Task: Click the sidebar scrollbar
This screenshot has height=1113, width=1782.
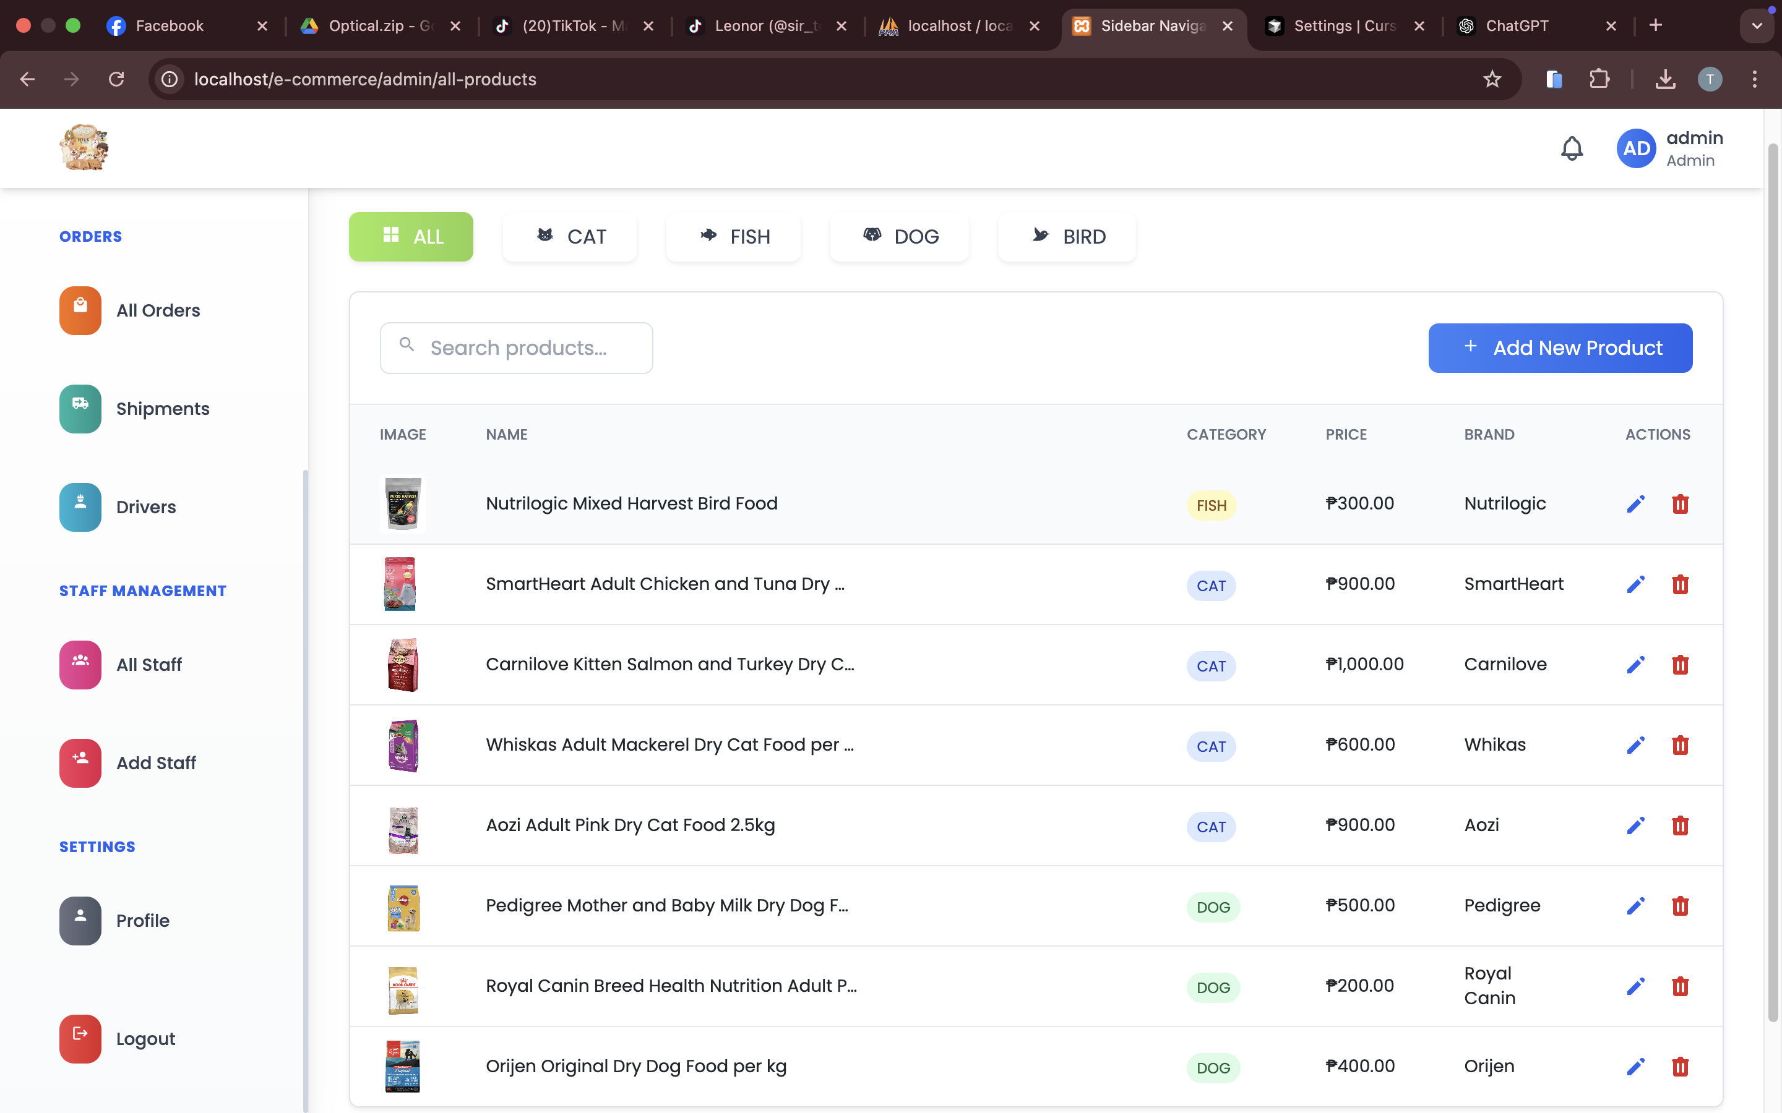Action: pos(305,791)
